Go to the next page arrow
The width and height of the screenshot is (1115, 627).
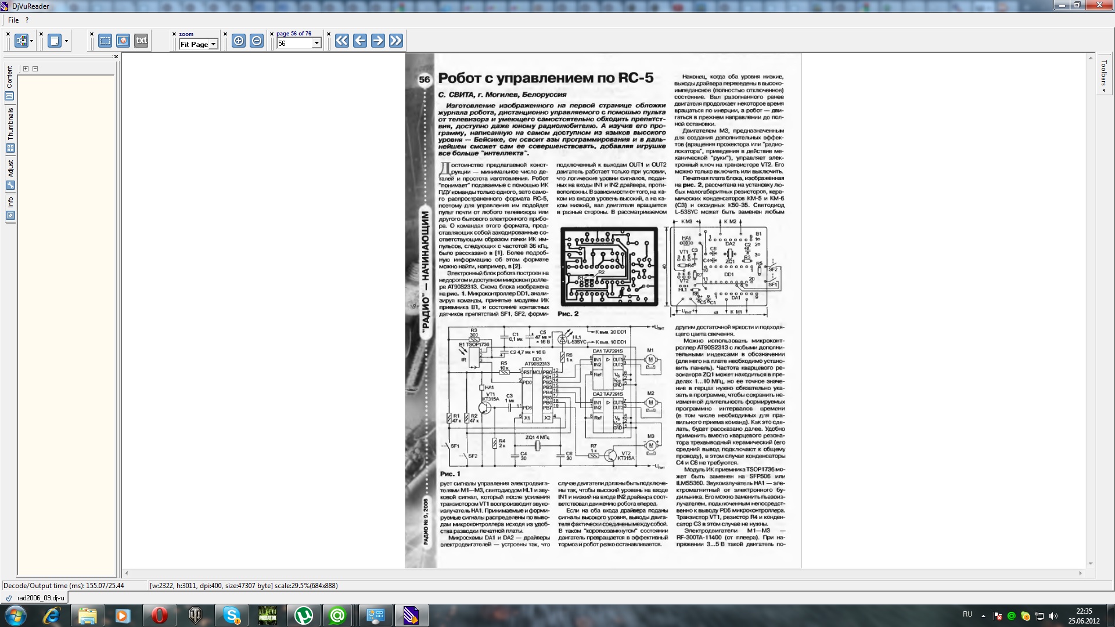[x=377, y=41]
